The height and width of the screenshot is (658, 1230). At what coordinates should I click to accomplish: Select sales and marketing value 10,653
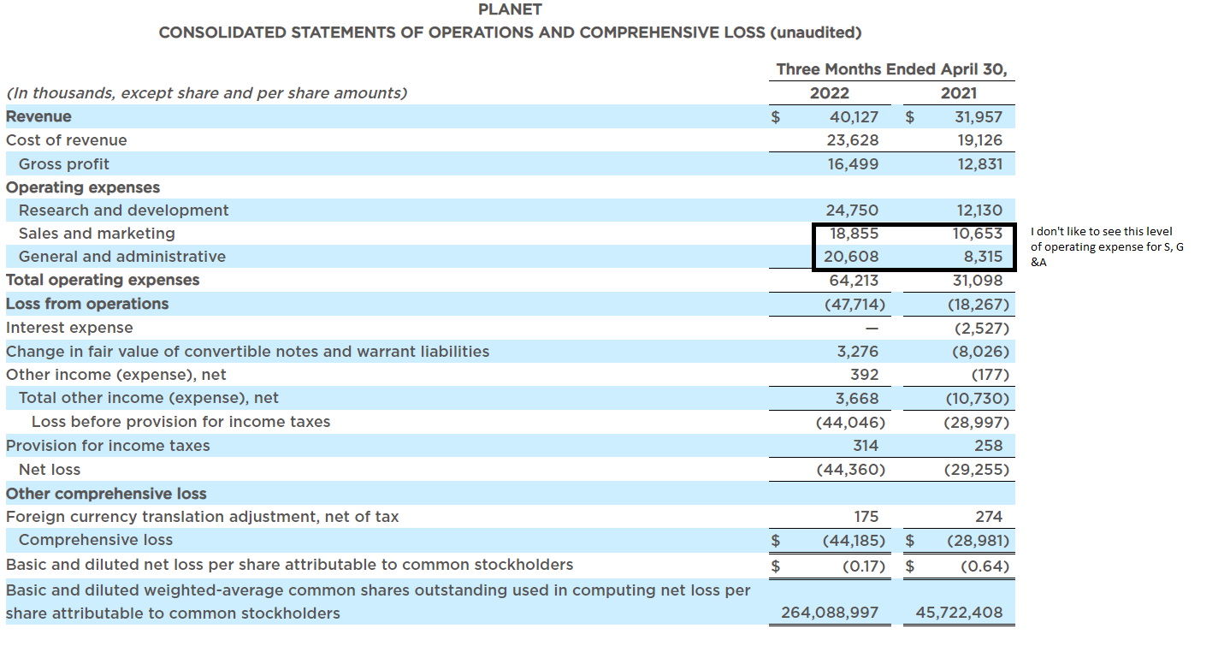click(979, 234)
